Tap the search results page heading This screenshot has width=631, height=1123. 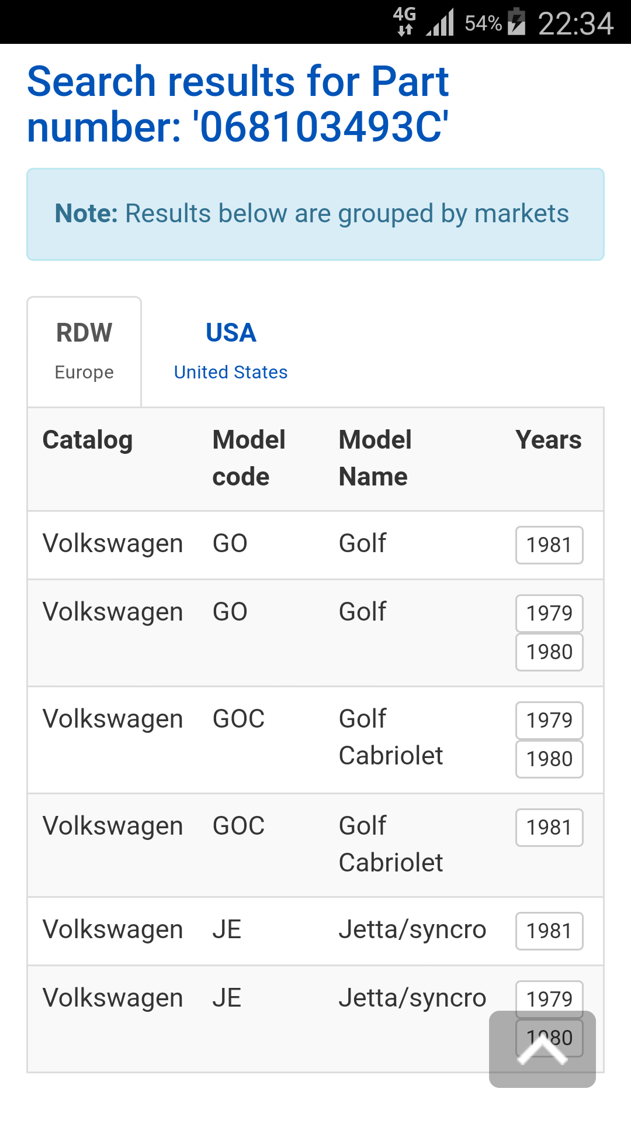[x=238, y=104]
